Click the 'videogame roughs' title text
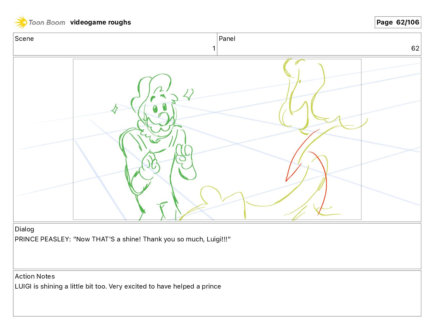435x336 pixels. pyautogui.click(x=100, y=22)
